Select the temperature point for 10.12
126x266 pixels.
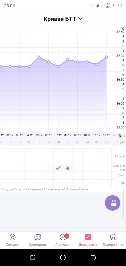click(87, 62)
